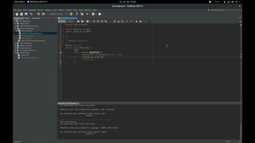Viewport: 255px width, 143px height.
Task: Click the Save All toolbar icon
Action: (31, 14)
